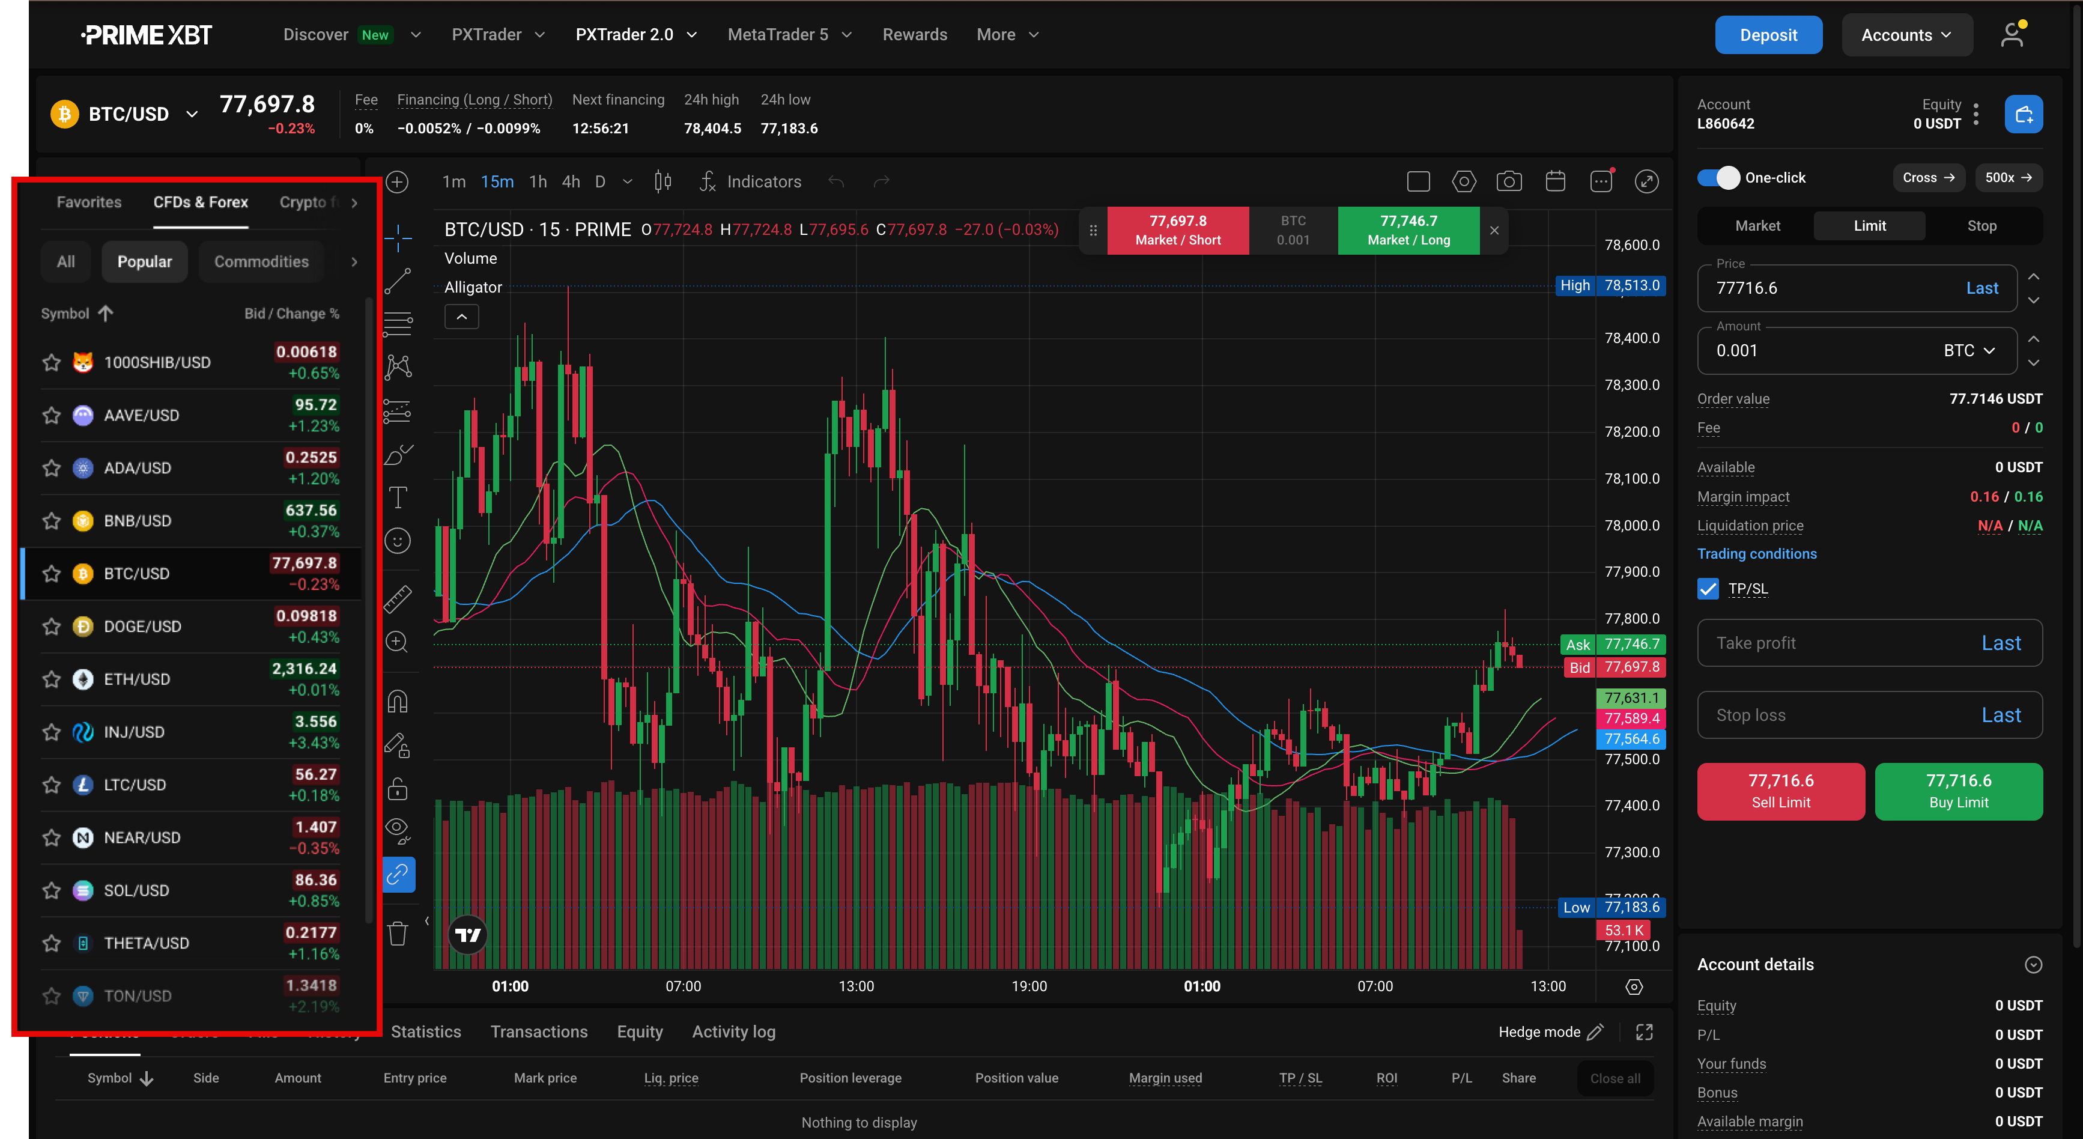Click the calendar icon in chart toolbar
Viewport: 2083px width, 1139px height.
(1555, 181)
